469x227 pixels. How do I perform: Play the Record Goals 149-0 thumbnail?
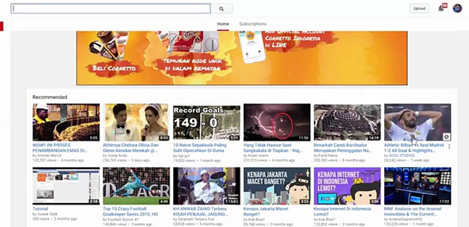point(206,122)
